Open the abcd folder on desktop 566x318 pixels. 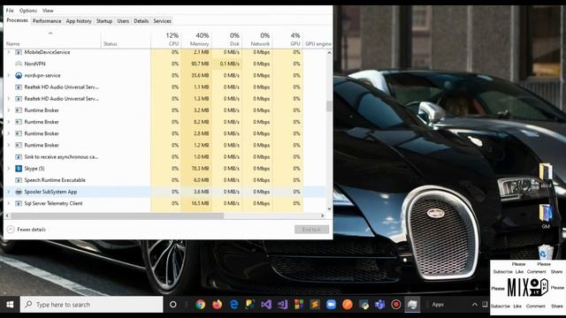point(546,176)
